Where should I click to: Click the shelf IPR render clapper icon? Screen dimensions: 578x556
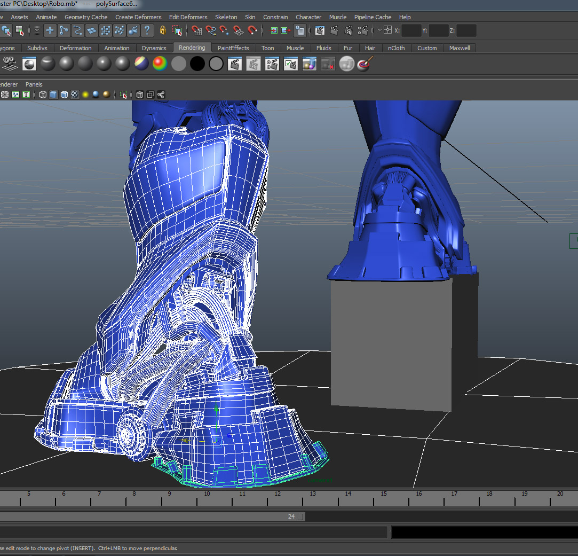point(254,64)
